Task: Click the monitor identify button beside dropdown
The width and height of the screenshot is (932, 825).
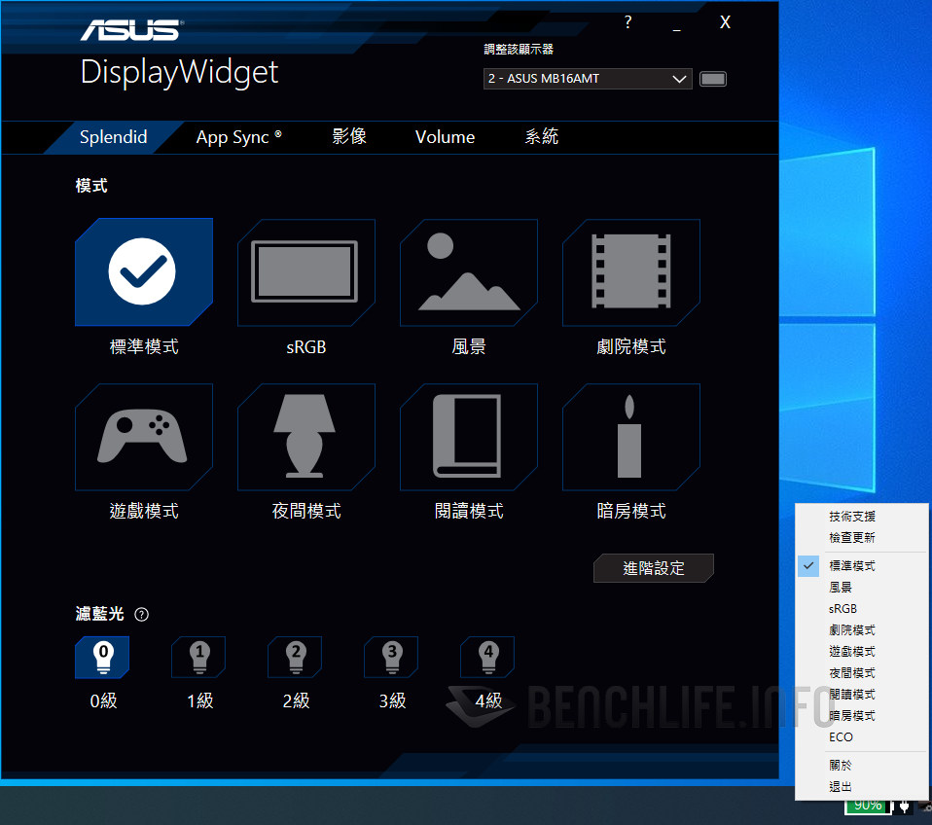Action: pyautogui.click(x=713, y=79)
